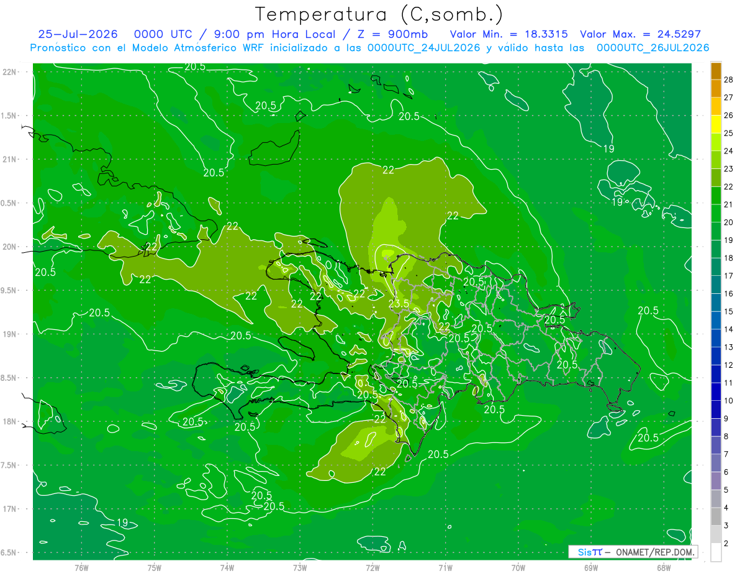The image size is (745, 576).
Task: Click the '74W' longitude label
Action: pyautogui.click(x=227, y=567)
